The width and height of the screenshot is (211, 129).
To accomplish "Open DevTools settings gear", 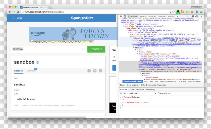I will (193, 16).
